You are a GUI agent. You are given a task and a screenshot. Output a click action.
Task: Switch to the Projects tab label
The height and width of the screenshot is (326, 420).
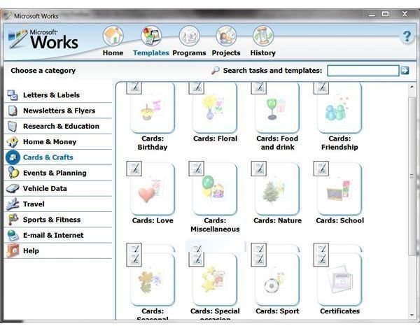(226, 53)
